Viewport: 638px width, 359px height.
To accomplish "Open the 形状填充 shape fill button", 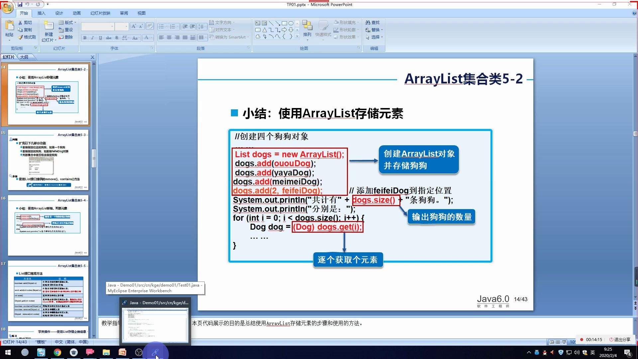I will click(346, 23).
